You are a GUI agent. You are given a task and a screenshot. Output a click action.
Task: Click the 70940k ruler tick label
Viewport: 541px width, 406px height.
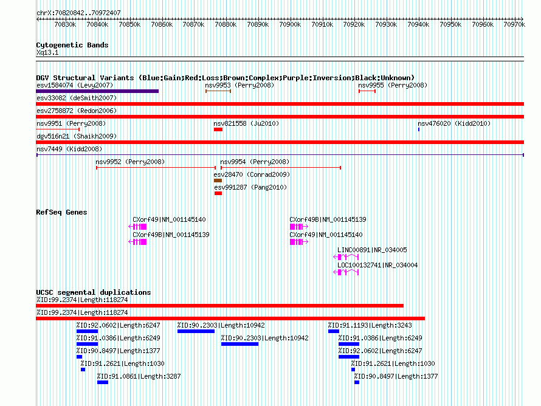[419, 24]
